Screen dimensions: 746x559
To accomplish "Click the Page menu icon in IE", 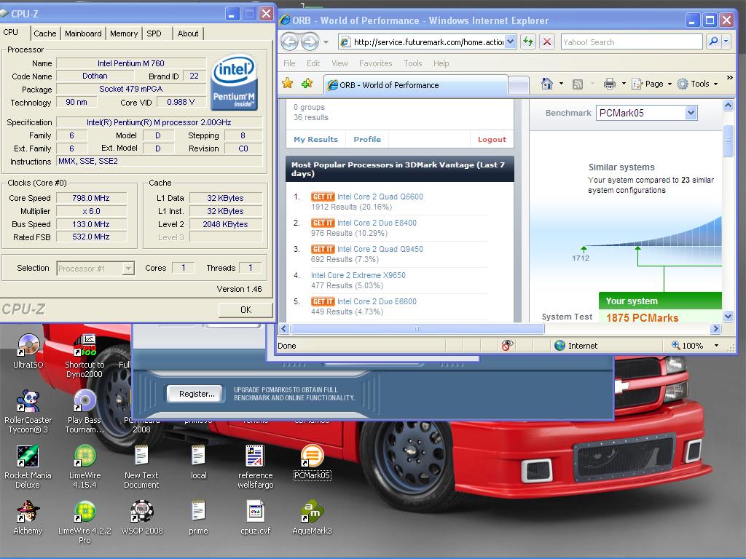I will click(x=637, y=84).
